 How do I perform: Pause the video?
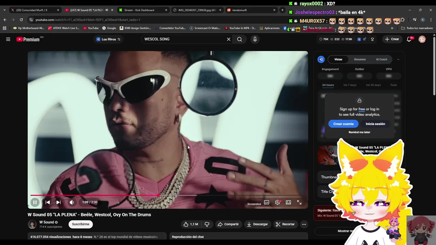(35, 202)
